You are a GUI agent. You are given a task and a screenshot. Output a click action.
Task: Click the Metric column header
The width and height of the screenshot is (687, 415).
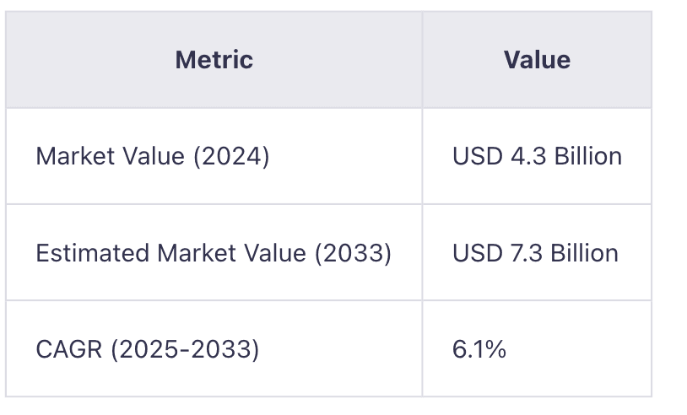214,60
